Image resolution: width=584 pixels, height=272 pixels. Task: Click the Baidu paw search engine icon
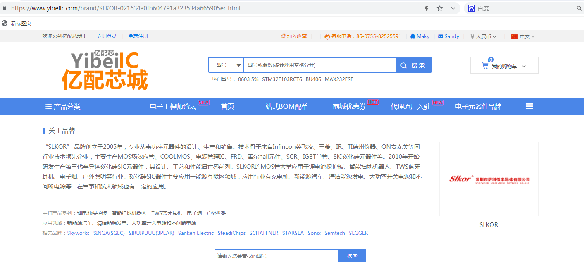tap(471, 8)
